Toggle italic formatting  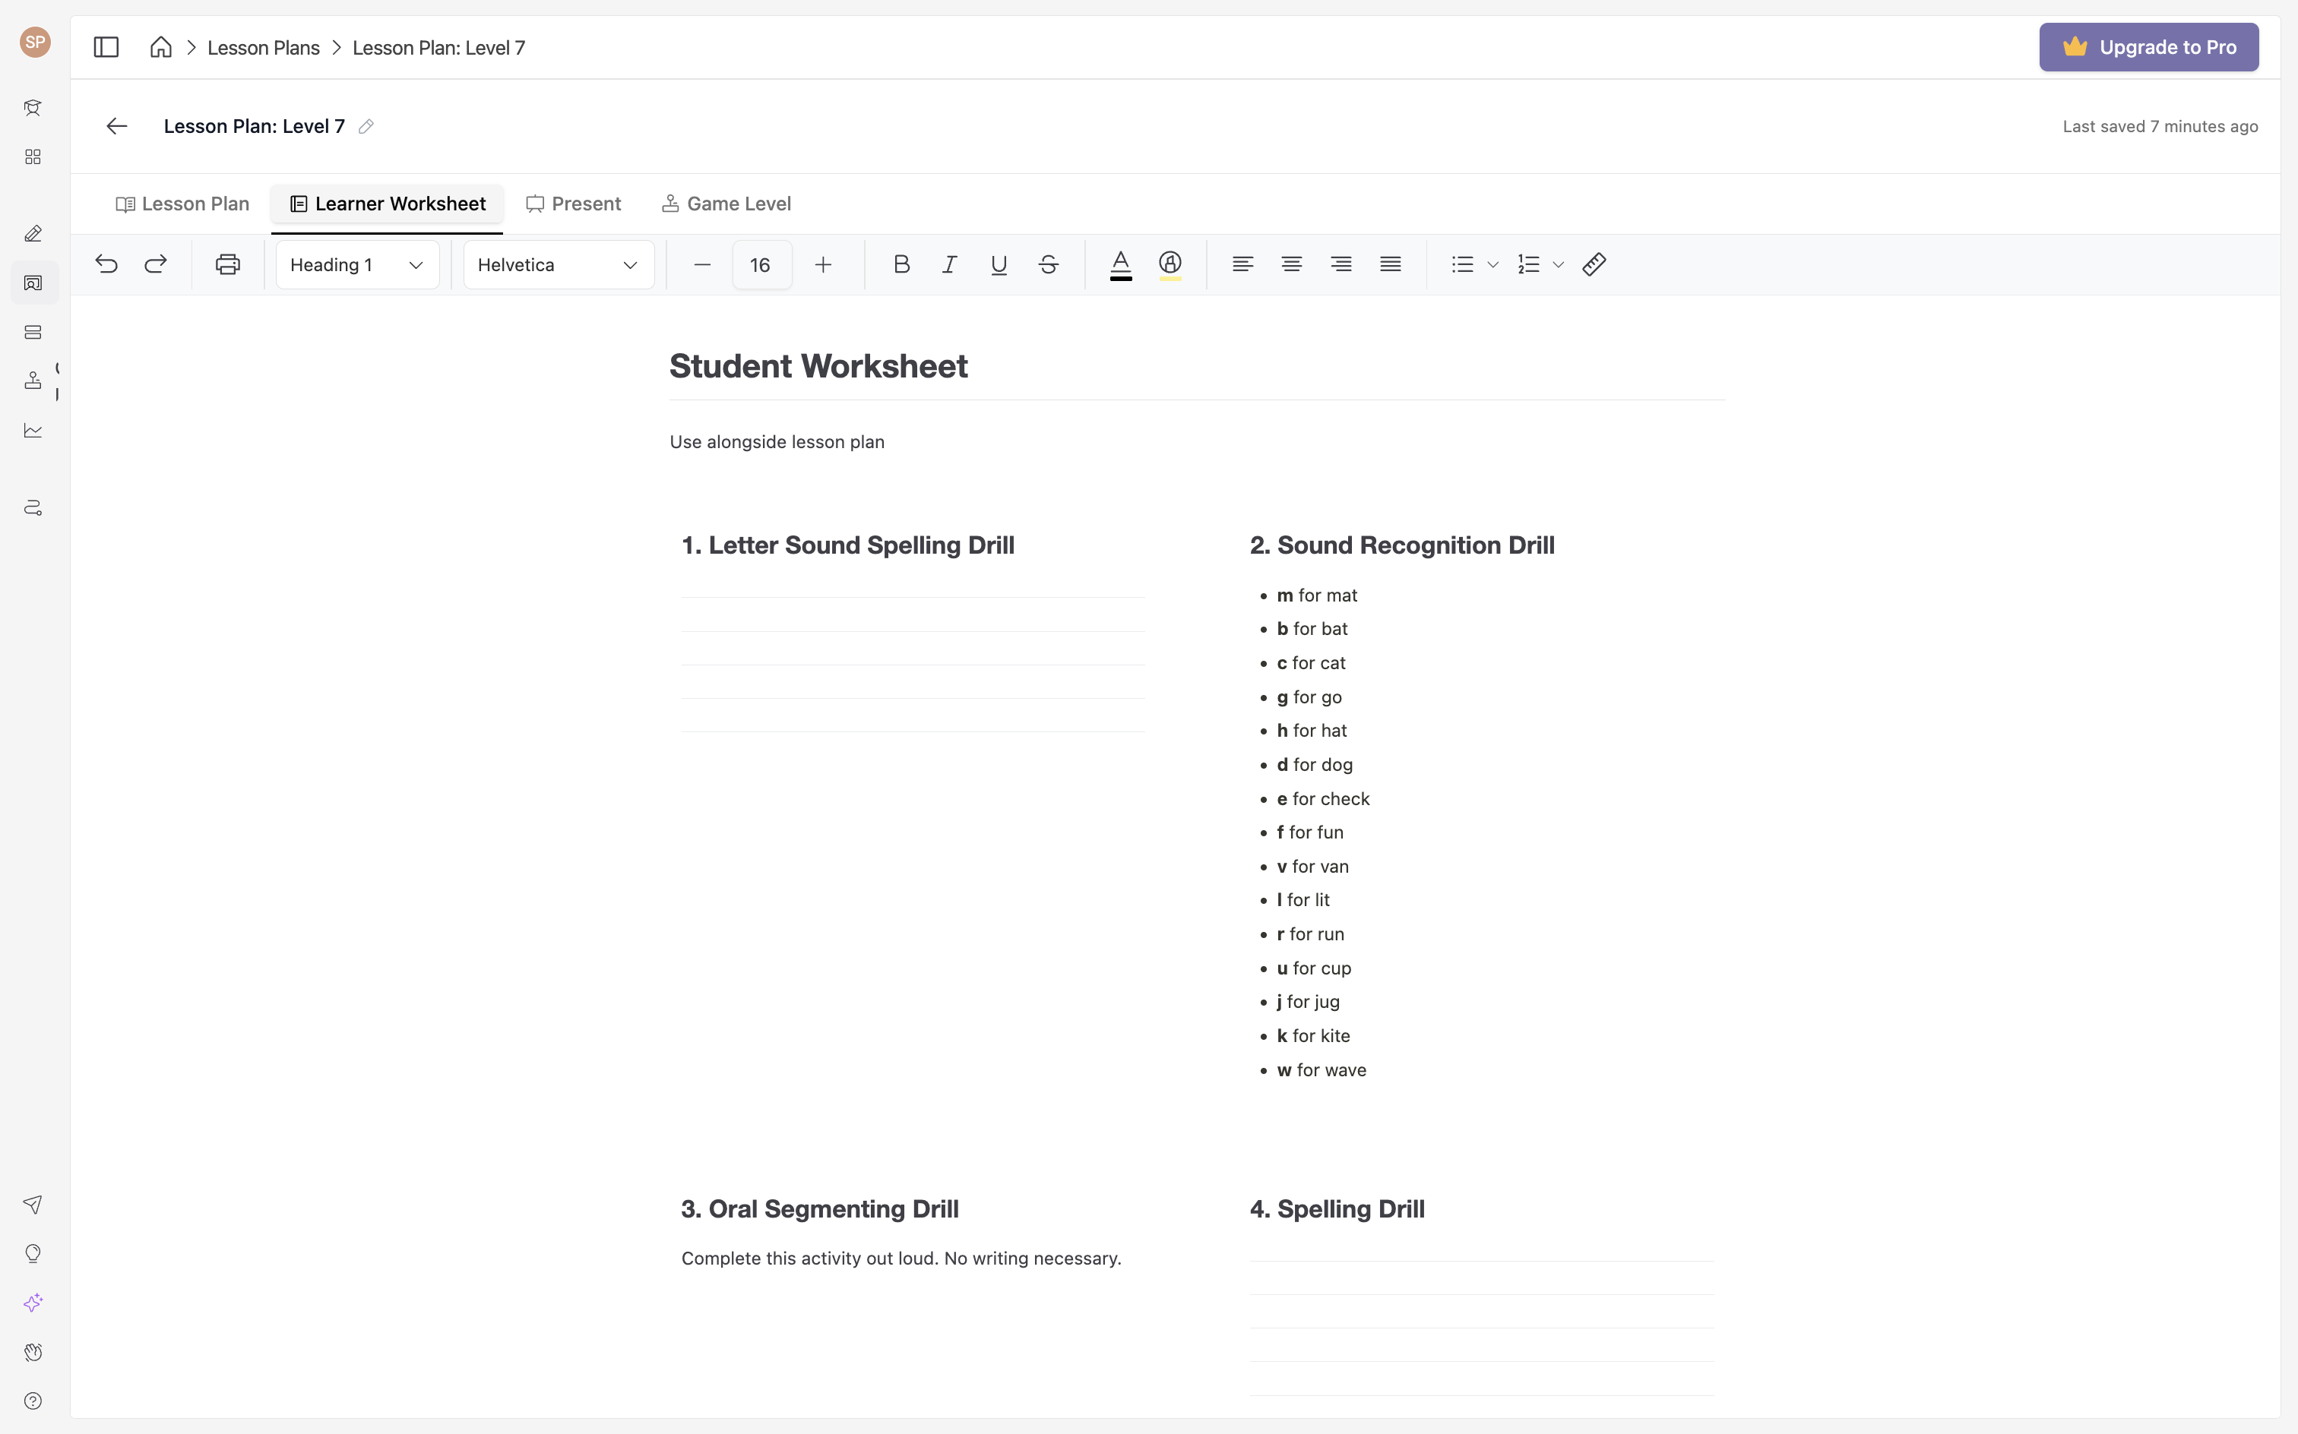[x=949, y=264]
